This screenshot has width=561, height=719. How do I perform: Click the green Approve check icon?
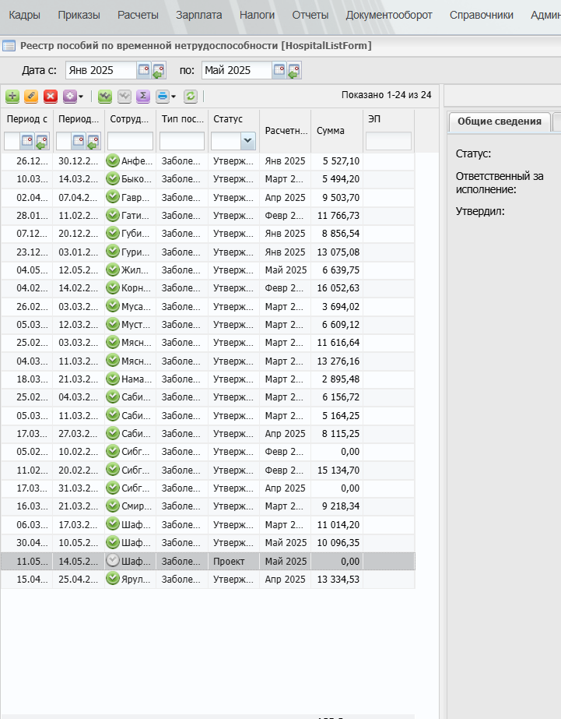[105, 97]
